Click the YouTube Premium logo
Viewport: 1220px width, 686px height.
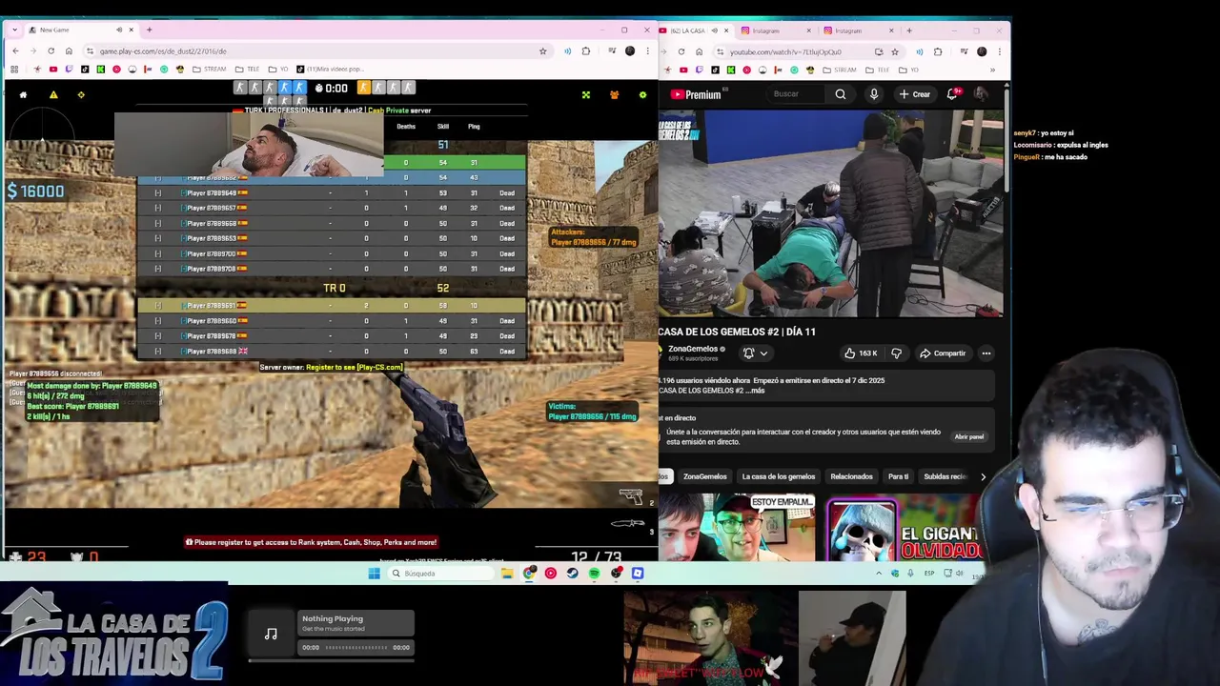pos(696,94)
